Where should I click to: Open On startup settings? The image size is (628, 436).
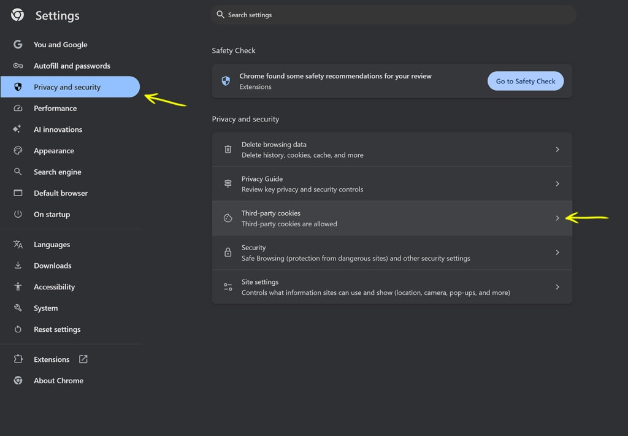70,214
